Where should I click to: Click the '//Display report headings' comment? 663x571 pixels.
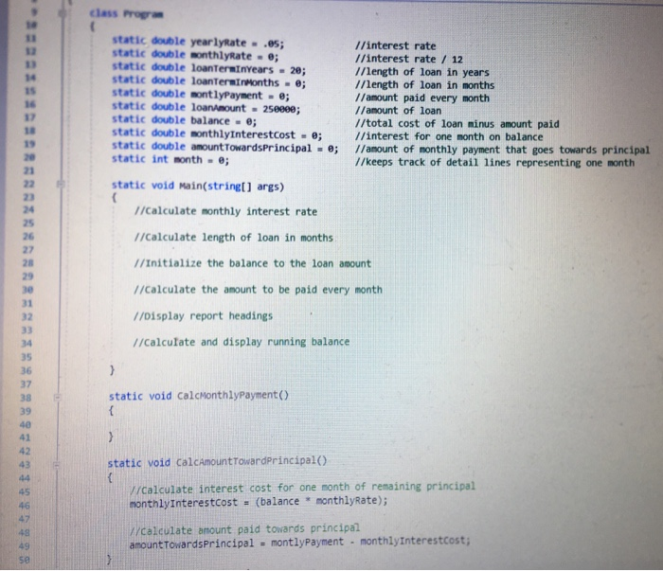pyautogui.click(x=203, y=315)
